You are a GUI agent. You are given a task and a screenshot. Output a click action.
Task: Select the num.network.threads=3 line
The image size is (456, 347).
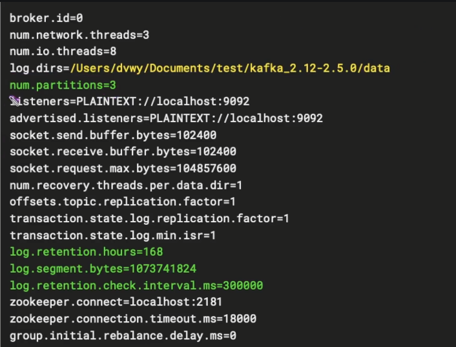pos(79,35)
